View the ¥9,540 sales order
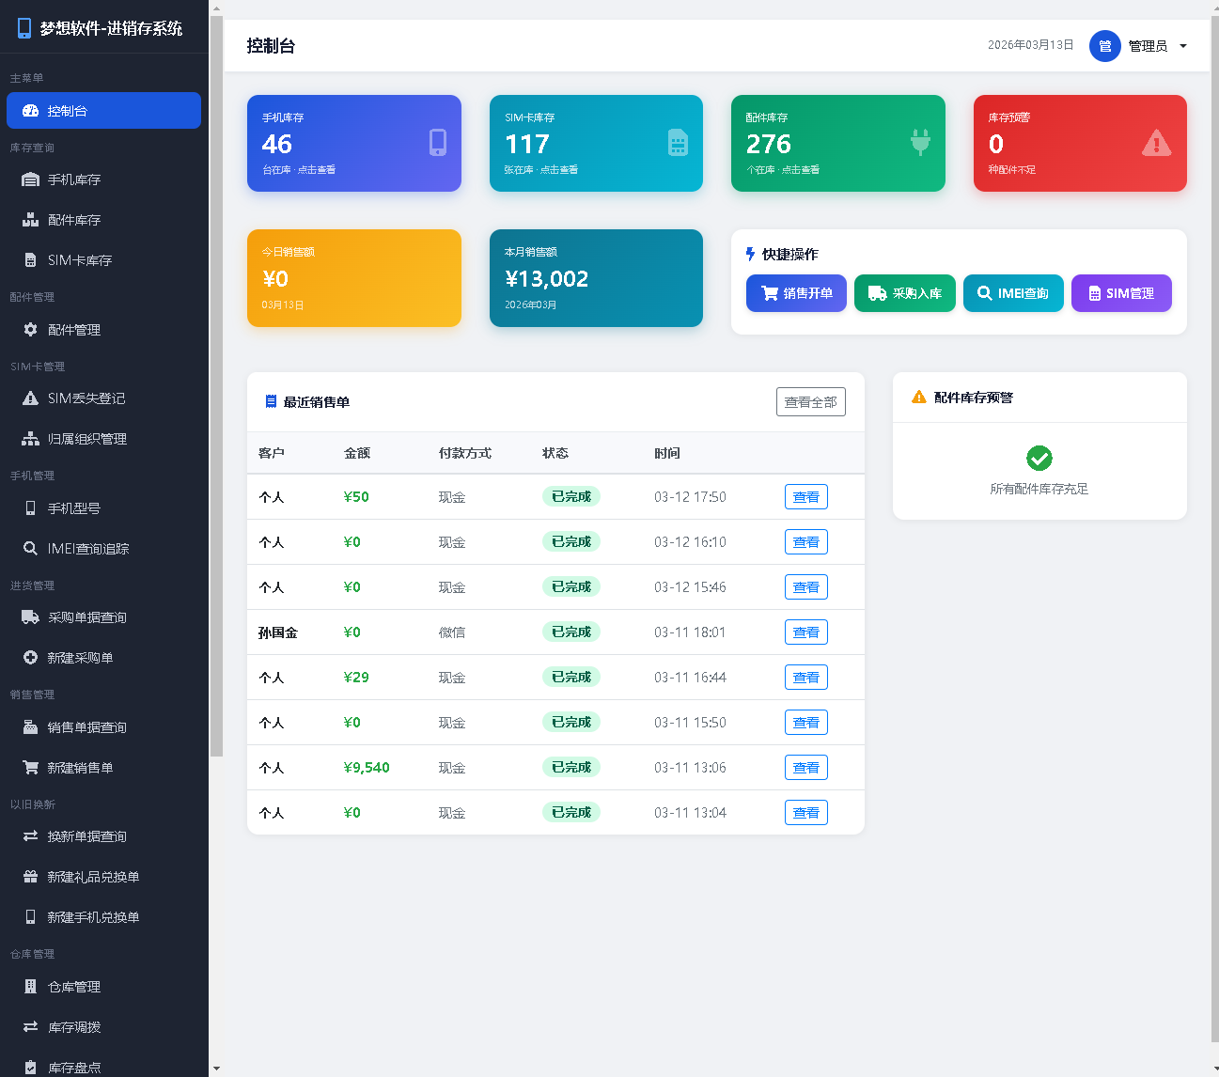1219x1077 pixels. (805, 768)
